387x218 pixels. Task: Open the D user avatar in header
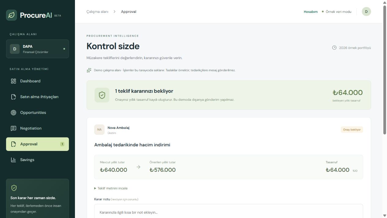(366, 12)
